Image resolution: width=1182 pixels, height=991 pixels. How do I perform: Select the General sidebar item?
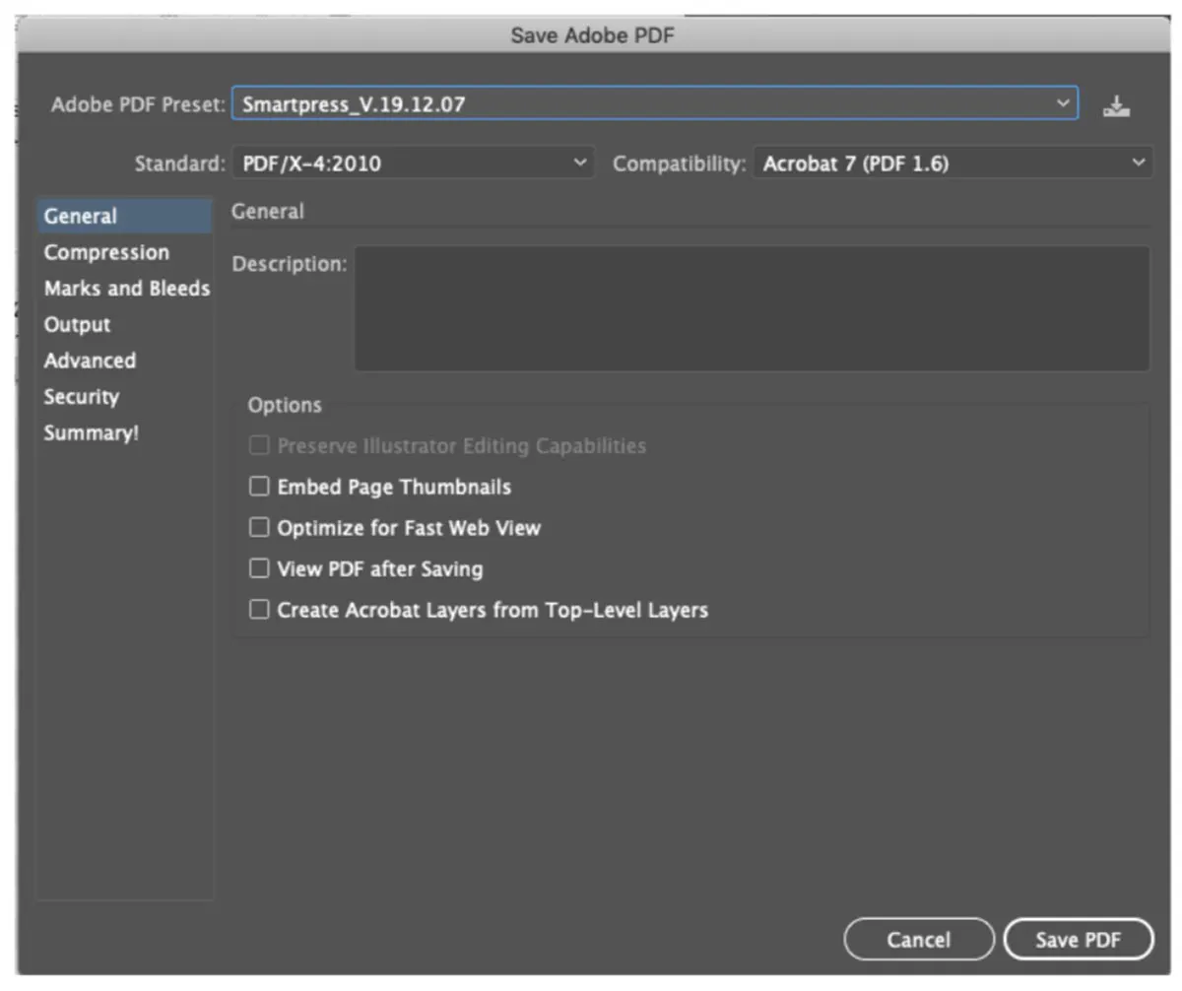click(80, 216)
